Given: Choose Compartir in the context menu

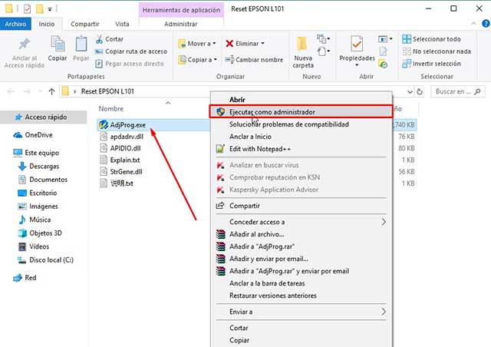Looking at the screenshot, I should click(x=301, y=206).
